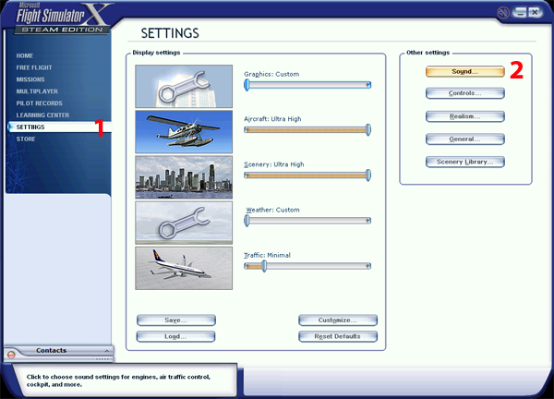Image resolution: width=554 pixels, height=399 pixels.
Task: Click the 'Traffic: Minimal' label
Action: tap(268, 255)
